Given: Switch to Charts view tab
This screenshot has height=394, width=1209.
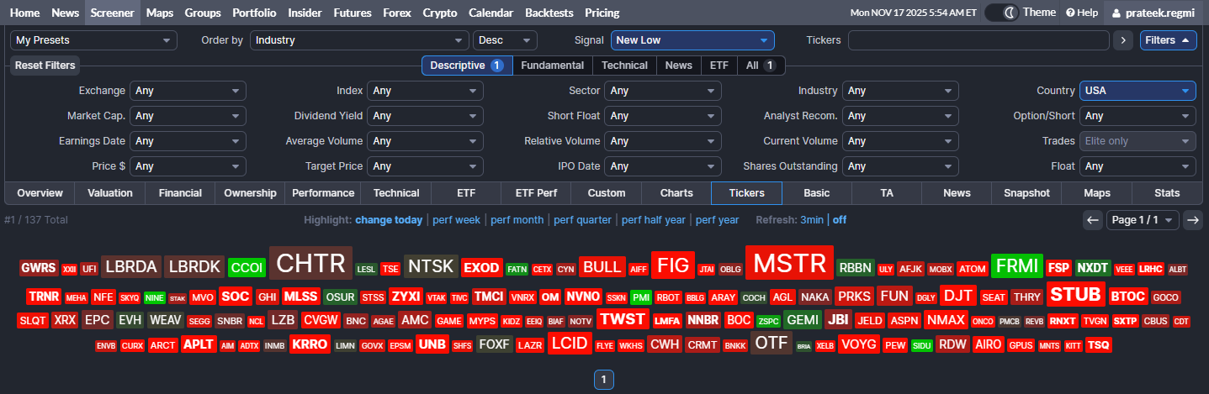Looking at the screenshot, I should (676, 193).
